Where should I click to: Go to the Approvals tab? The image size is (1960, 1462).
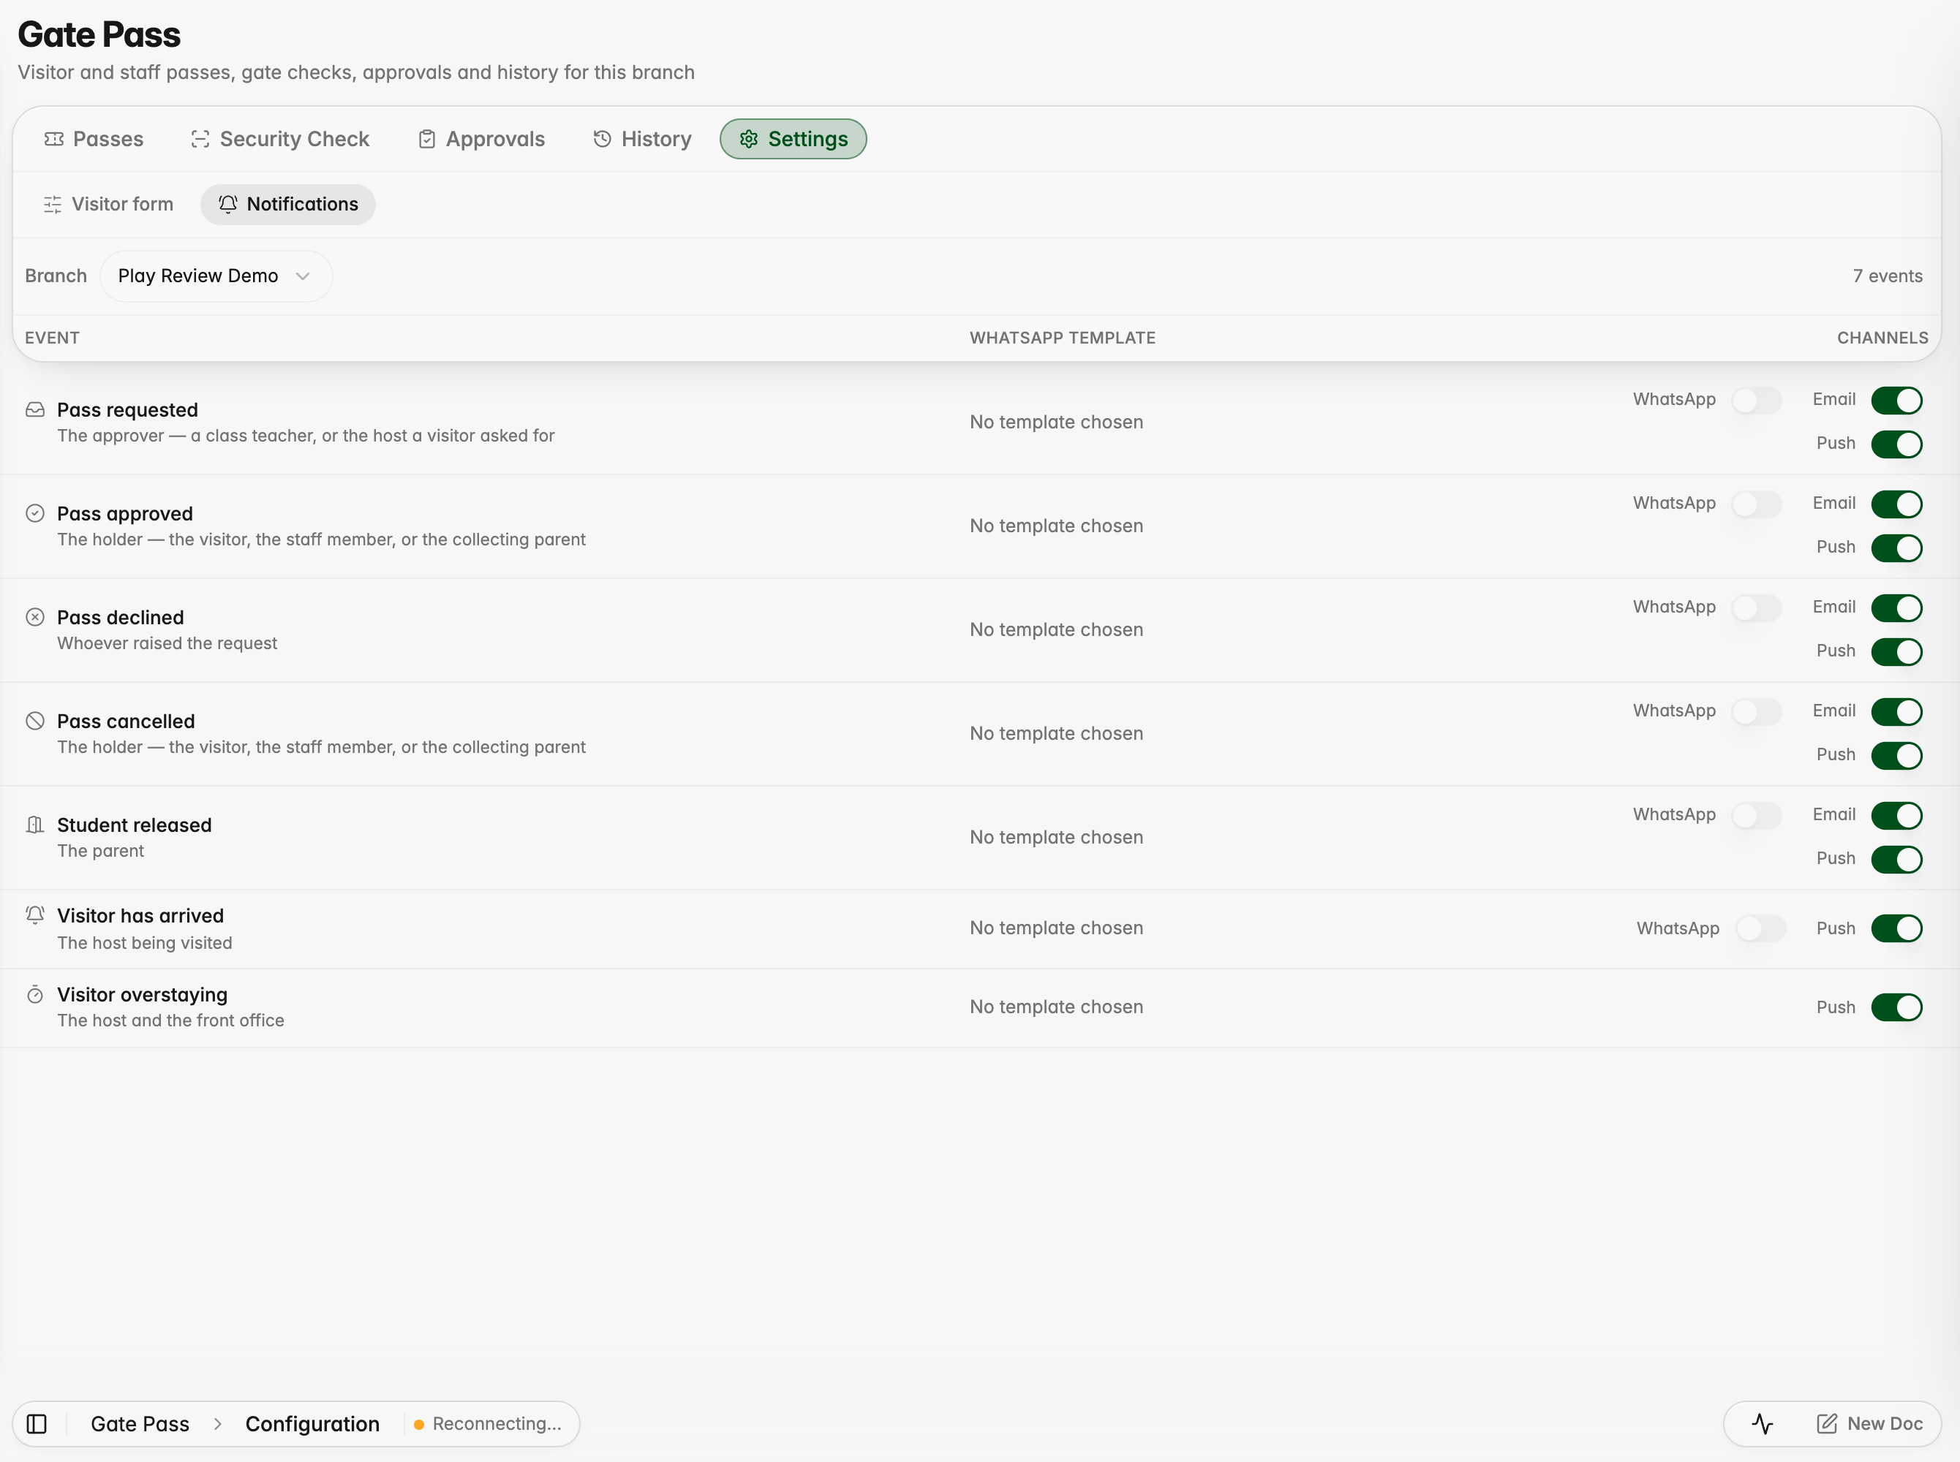(482, 139)
